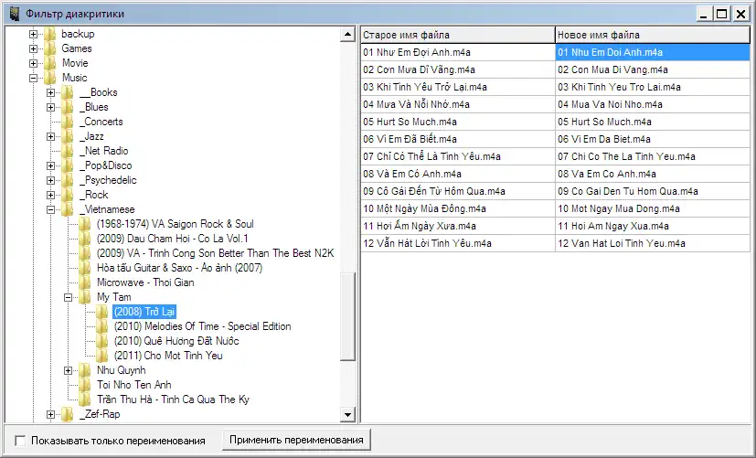
Task: Click old name '01 Như Em Đợi Anh.m4a'
Action: (458, 52)
